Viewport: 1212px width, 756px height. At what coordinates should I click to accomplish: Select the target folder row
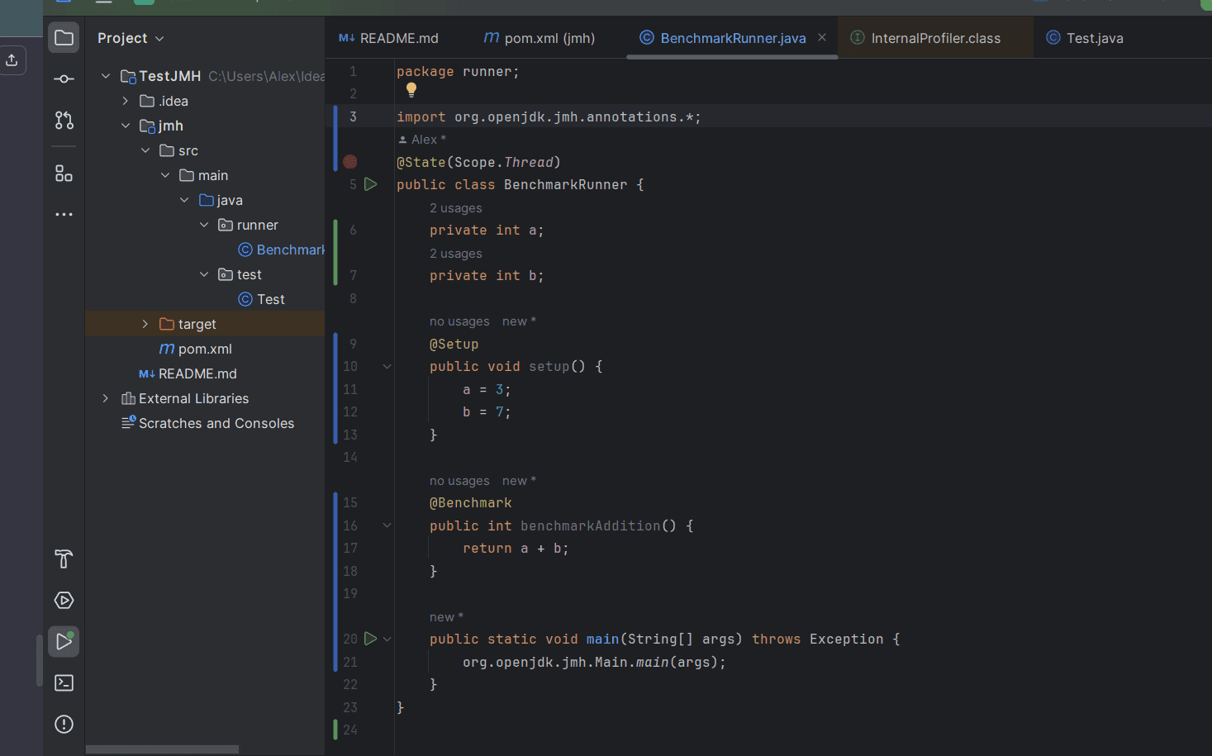pyautogui.click(x=205, y=324)
